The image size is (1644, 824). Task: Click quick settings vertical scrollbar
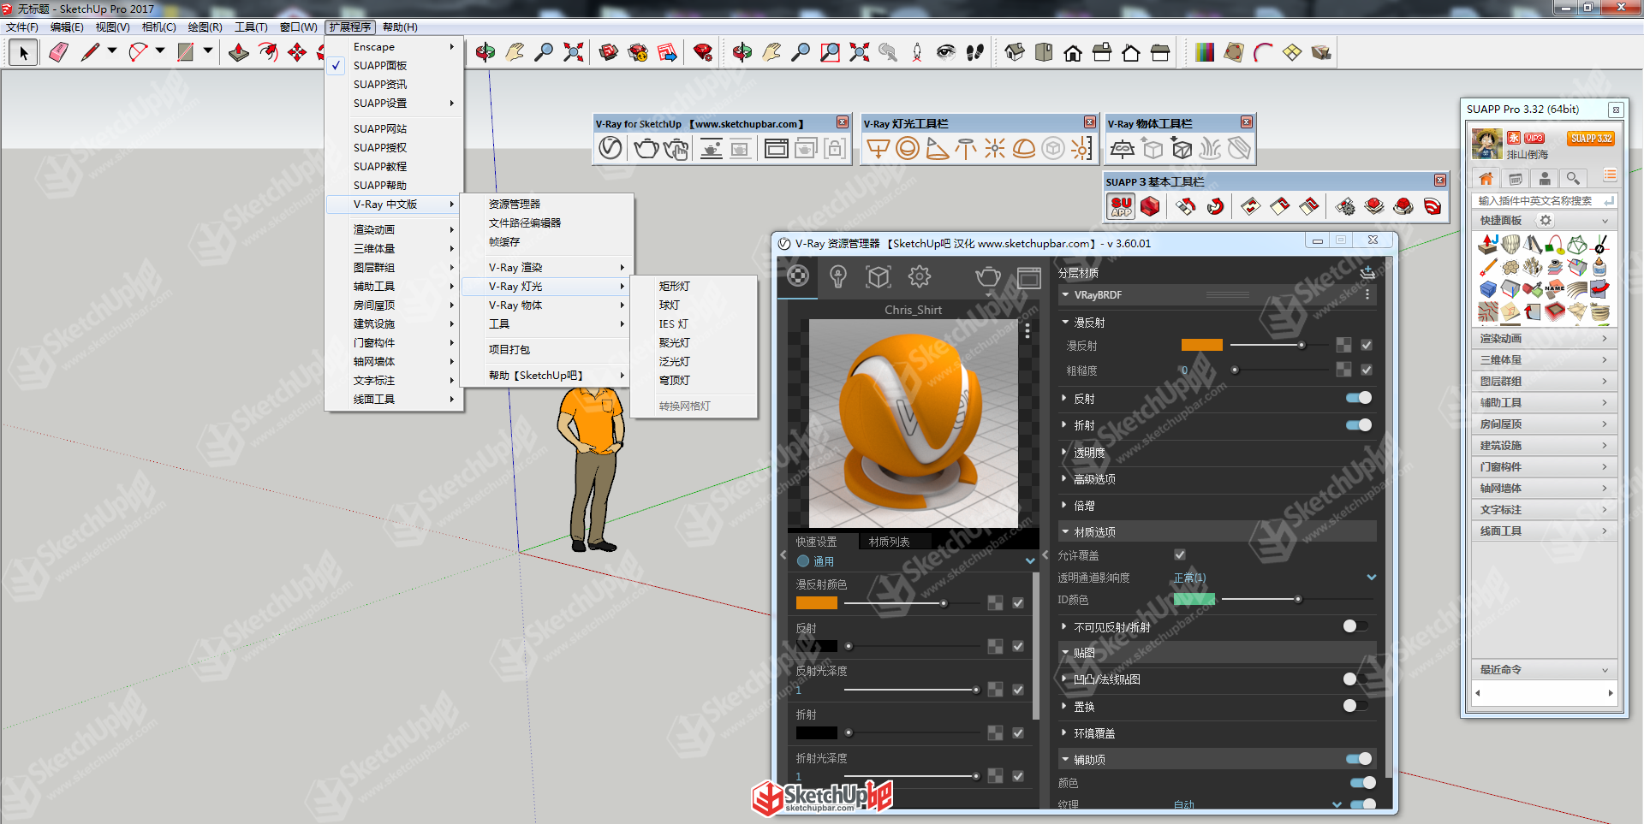point(1036,646)
